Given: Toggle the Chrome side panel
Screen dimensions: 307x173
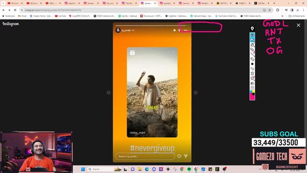Looking at the screenshot, I should (x=292, y=10).
